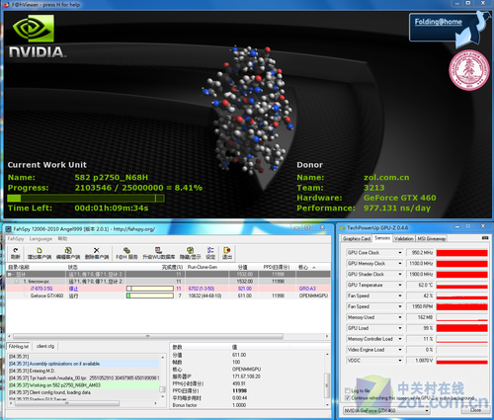Select the Sensors tab in GPU-Z
This screenshot has width=494, height=420.
382,238
